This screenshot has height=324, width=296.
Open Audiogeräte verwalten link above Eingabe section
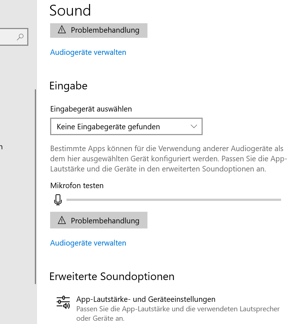pyautogui.click(x=88, y=52)
